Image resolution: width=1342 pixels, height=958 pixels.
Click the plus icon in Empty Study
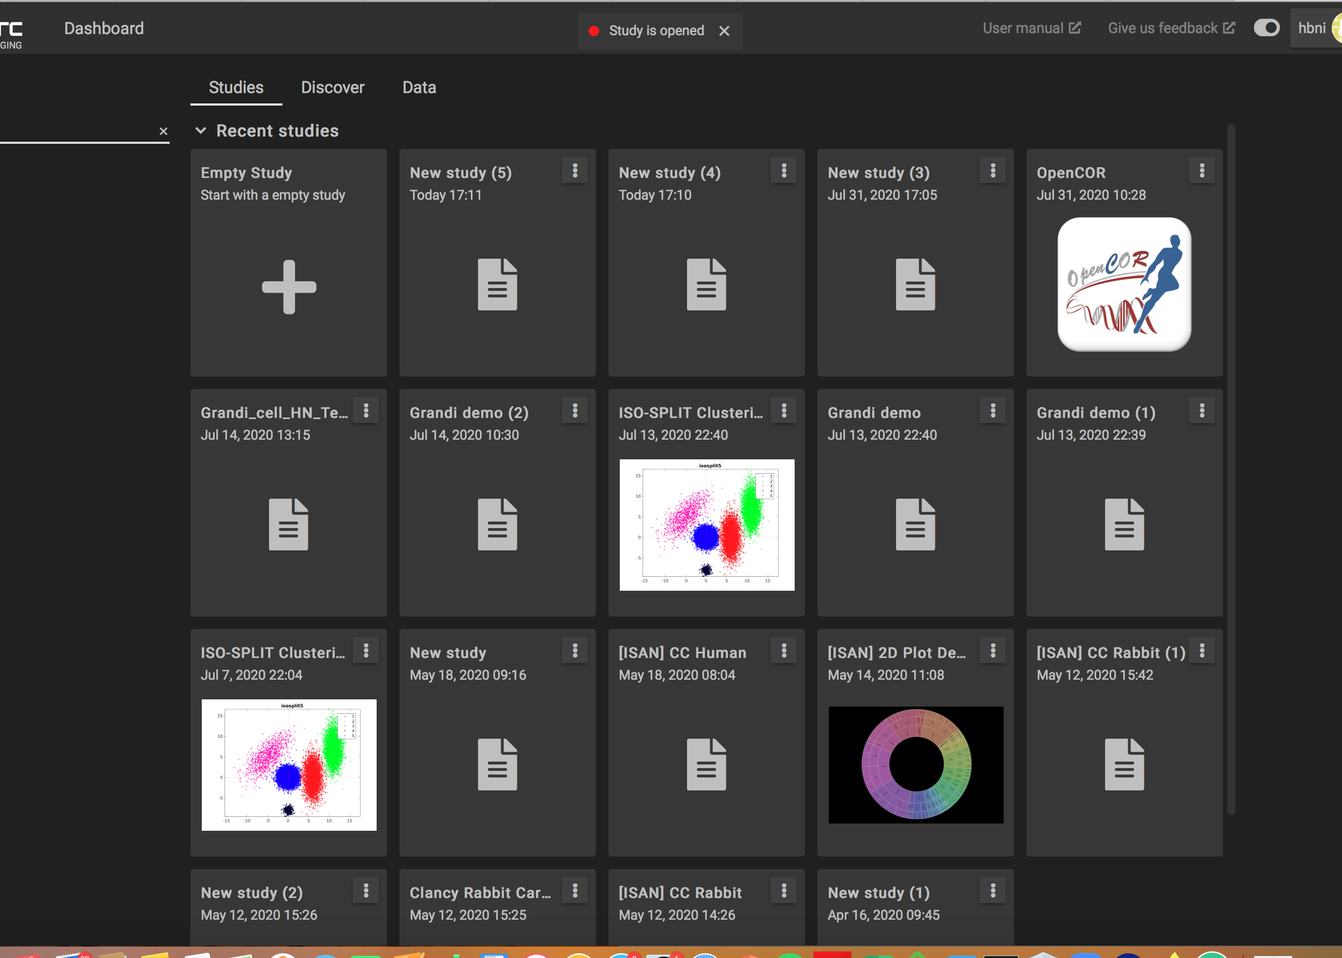point(289,287)
